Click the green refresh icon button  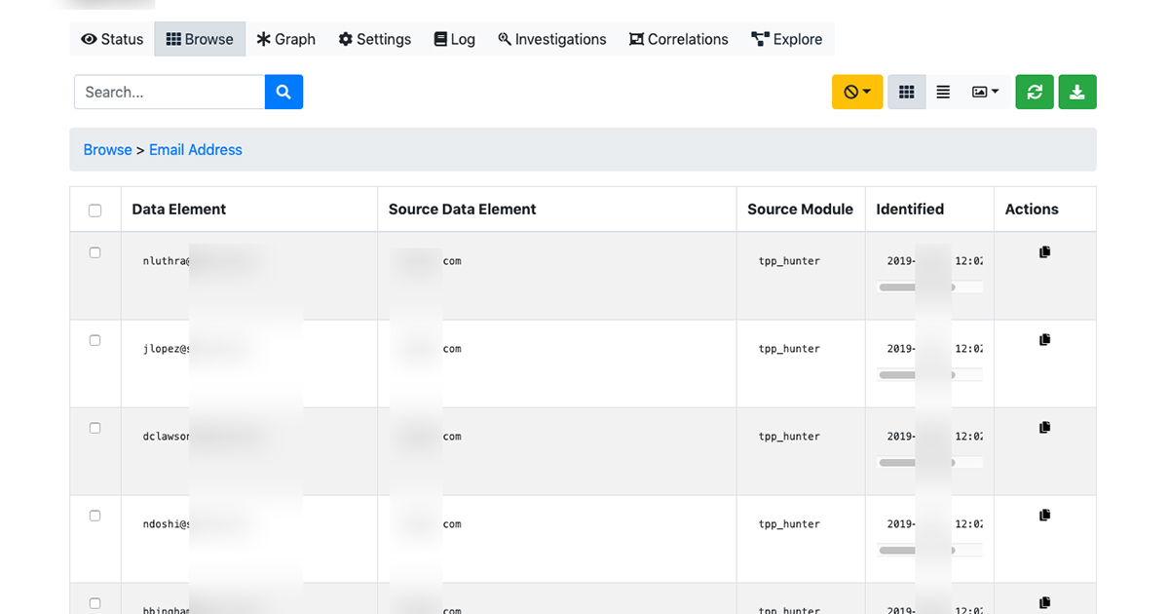[x=1035, y=92]
